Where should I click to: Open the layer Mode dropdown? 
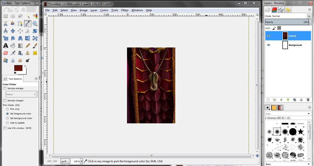(x=309, y=16)
